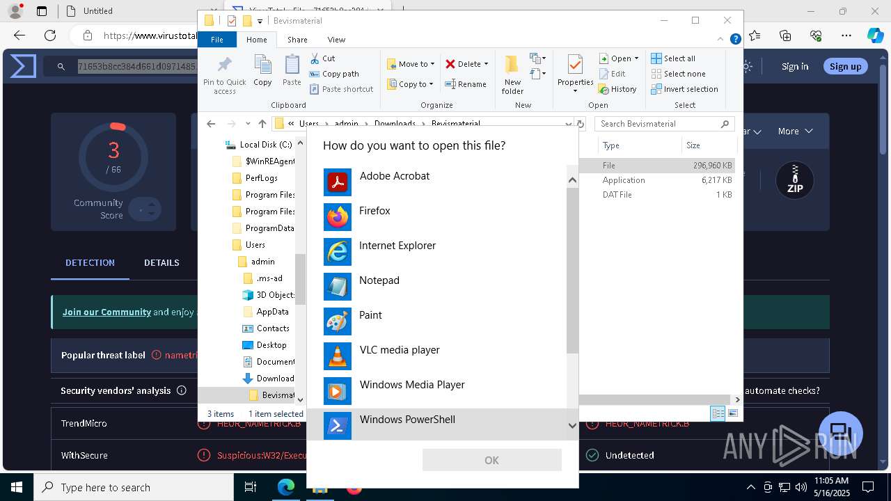Open the notification center icon
This screenshot has height=501, width=891.
point(869,487)
